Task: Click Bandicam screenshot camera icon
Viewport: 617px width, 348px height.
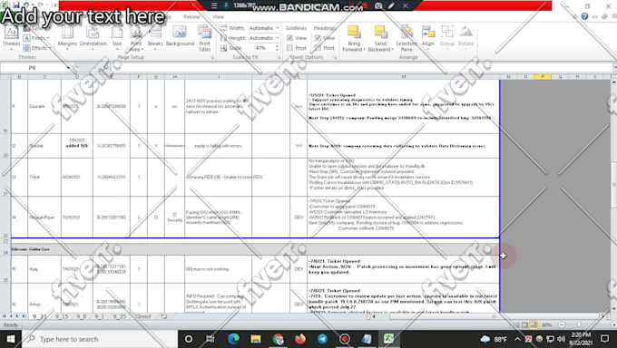Action: point(378,5)
